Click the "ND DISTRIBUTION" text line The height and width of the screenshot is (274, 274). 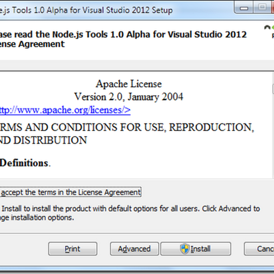43,140
